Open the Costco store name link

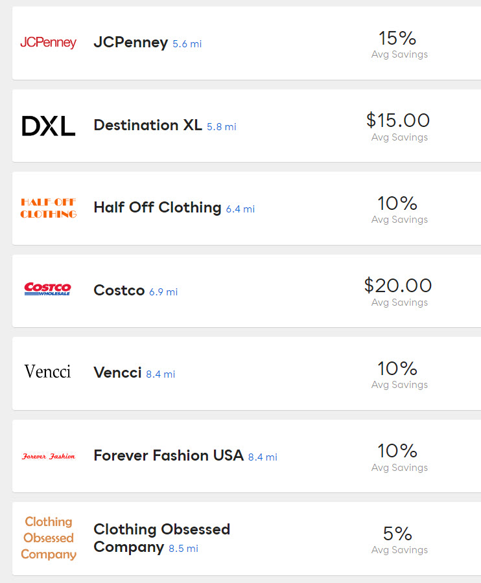pyautogui.click(x=119, y=290)
